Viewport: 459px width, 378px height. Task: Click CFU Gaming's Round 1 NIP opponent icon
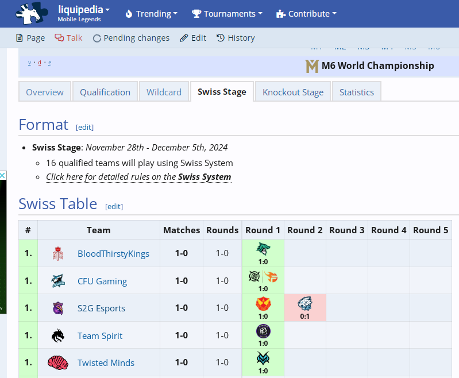coord(254,276)
